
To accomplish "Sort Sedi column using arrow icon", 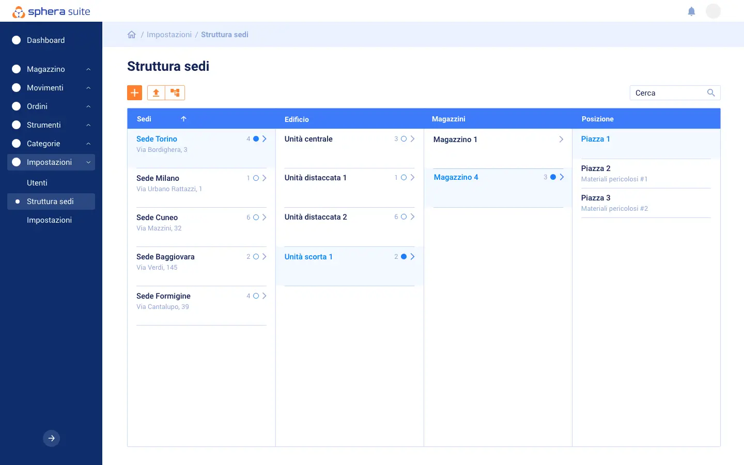I will point(183,119).
